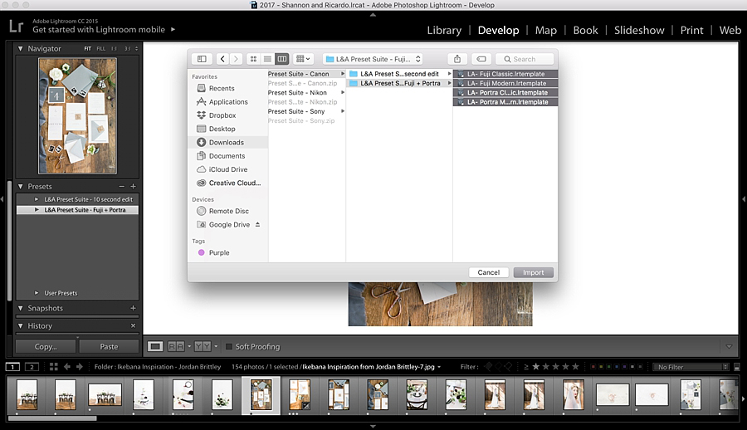Eject Google Drive
747x430 pixels.
(258, 224)
